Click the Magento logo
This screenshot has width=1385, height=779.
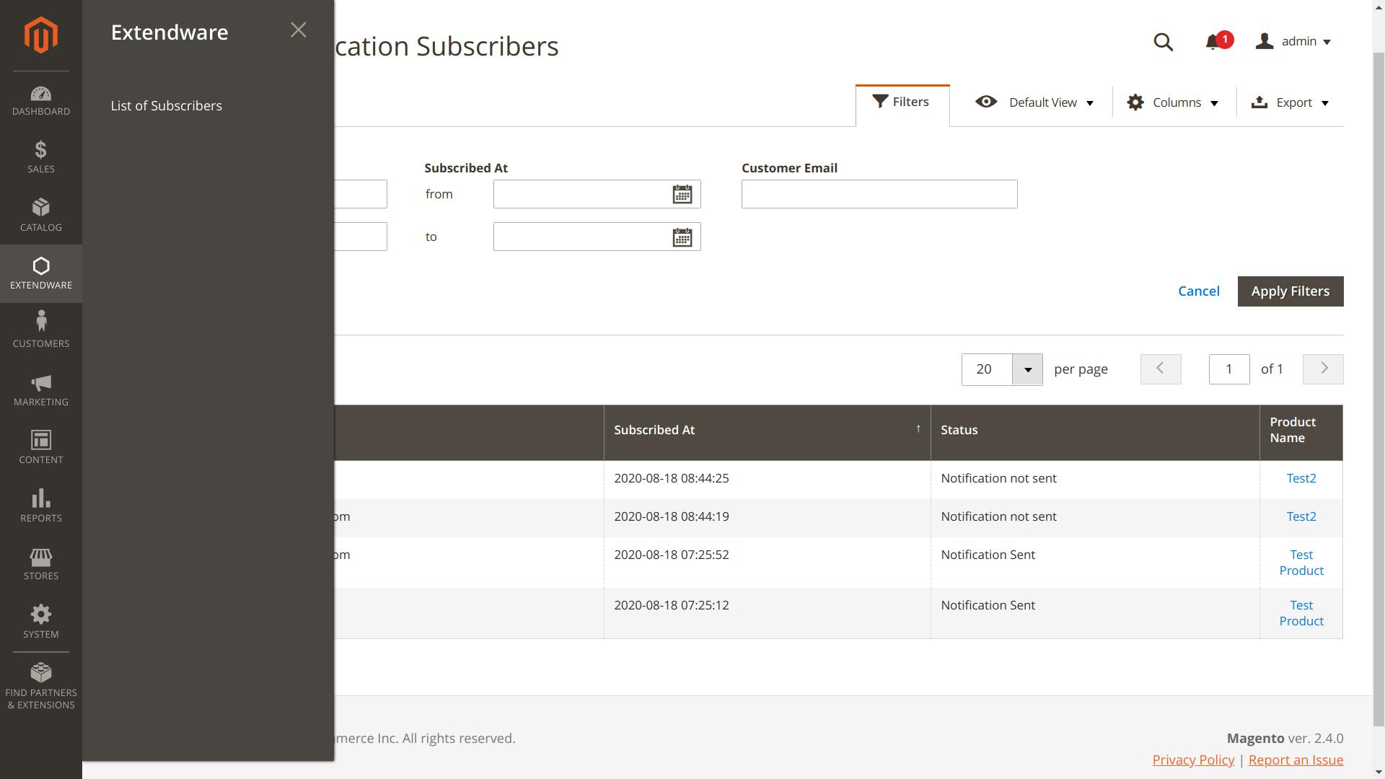pyautogui.click(x=41, y=35)
